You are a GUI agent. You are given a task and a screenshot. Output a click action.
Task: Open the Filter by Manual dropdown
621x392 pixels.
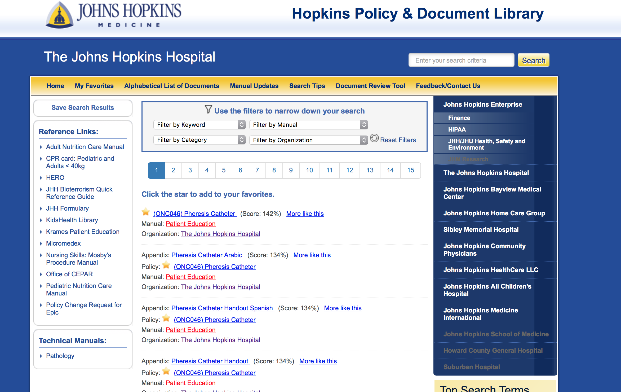click(x=308, y=125)
